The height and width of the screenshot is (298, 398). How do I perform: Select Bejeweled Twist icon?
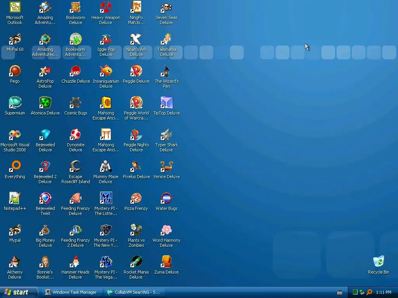click(x=45, y=198)
